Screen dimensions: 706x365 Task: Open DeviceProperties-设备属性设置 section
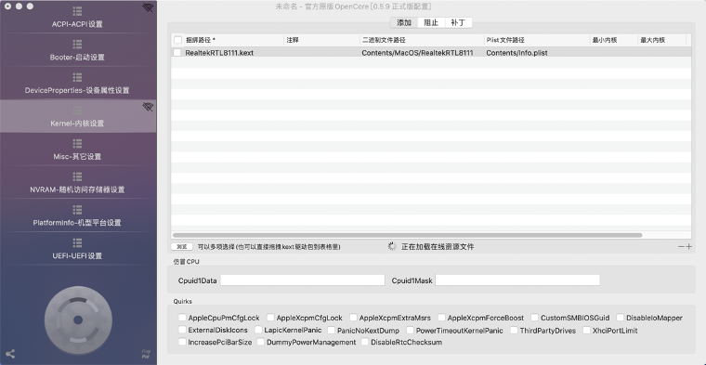pyautogui.click(x=77, y=90)
